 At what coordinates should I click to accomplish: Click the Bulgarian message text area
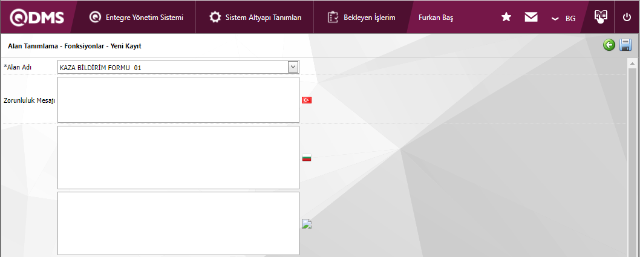[x=178, y=157]
